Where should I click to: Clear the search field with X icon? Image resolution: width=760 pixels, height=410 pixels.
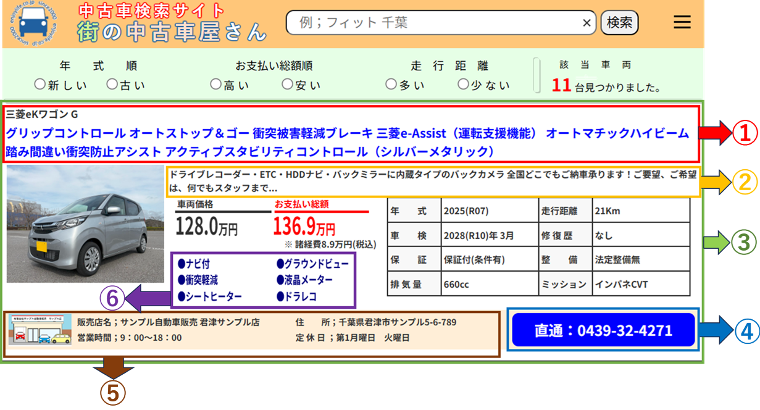pos(587,23)
